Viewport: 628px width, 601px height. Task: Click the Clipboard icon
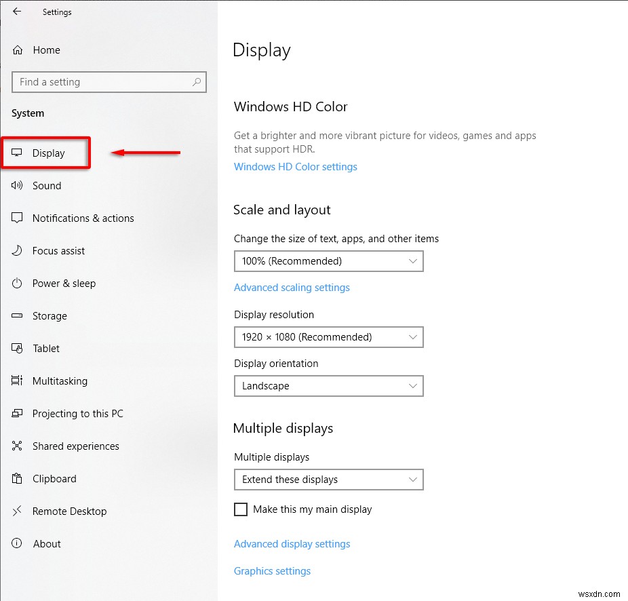tap(17, 478)
